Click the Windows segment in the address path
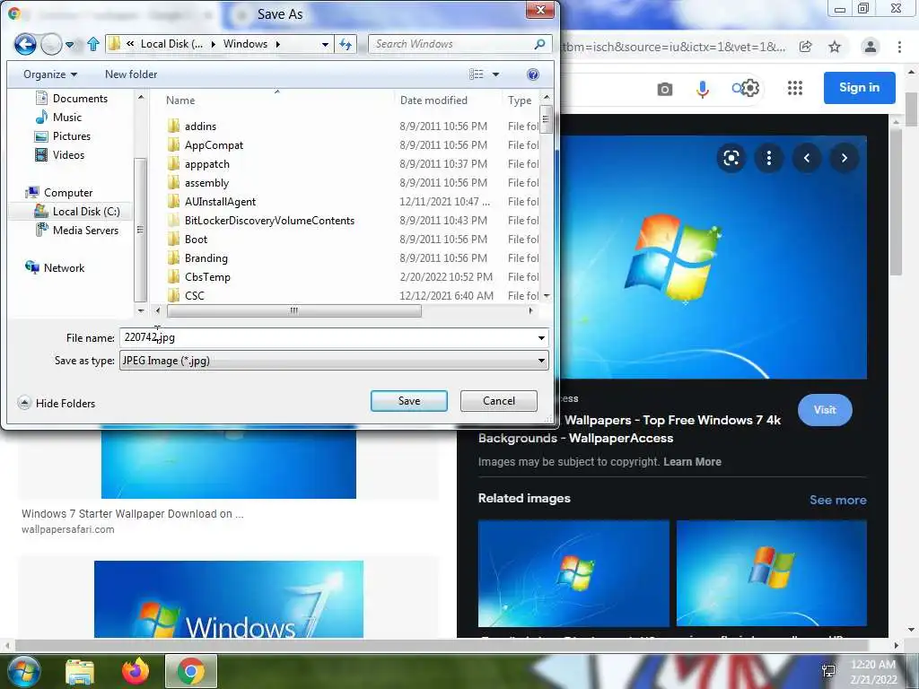This screenshot has height=689, width=919. [245, 44]
